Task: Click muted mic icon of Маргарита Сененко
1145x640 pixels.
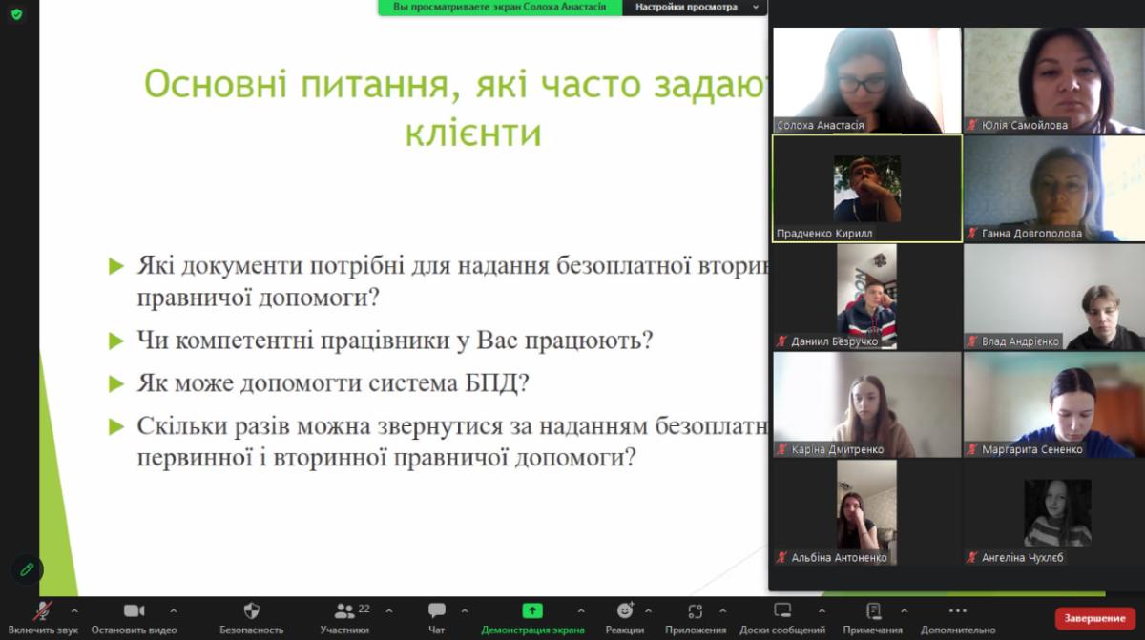Action: coord(972,449)
